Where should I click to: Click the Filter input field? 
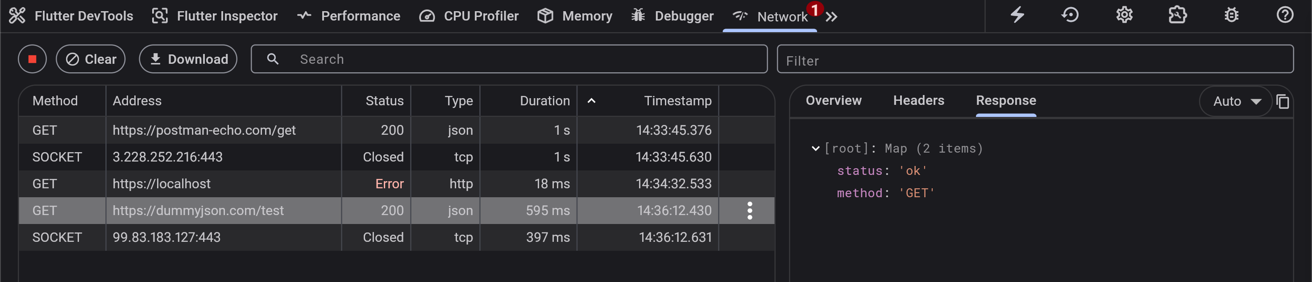point(1034,60)
